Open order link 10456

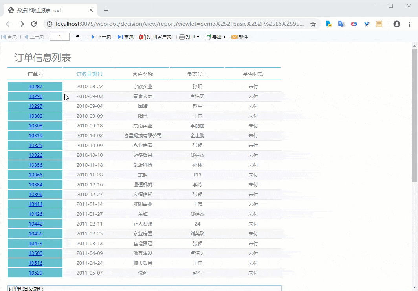[35, 233]
